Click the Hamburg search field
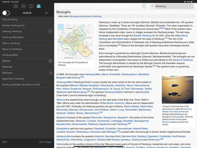 172,6
